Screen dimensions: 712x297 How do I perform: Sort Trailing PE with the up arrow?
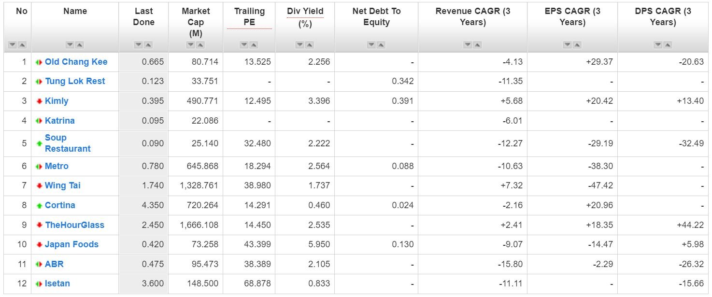point(254,45)
